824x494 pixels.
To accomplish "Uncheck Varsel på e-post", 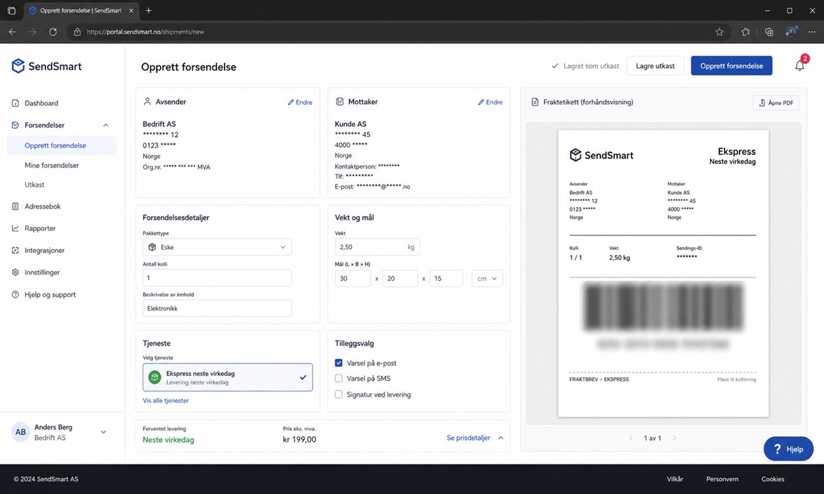I will pyautogui.click(x=339, y=363).
